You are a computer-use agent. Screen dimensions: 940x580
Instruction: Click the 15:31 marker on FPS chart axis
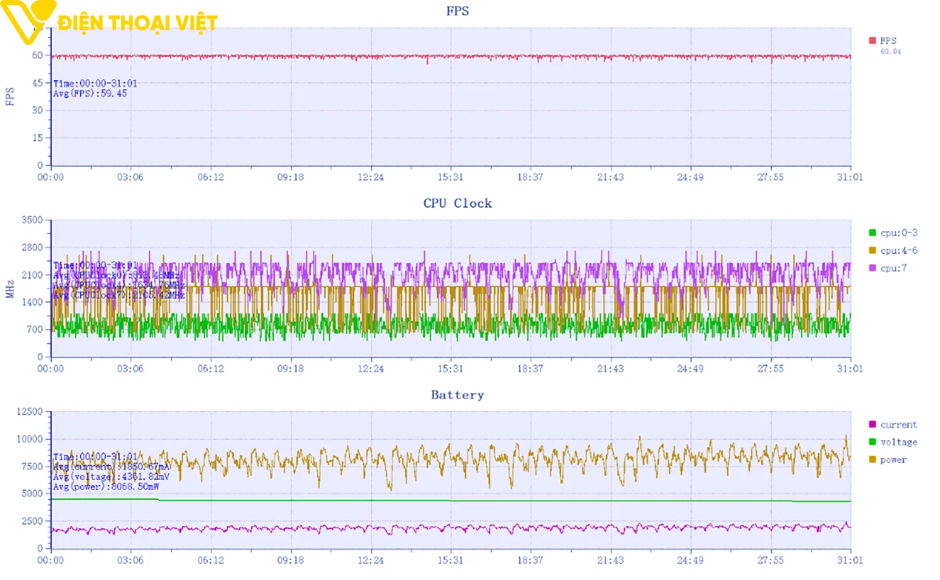450,177
